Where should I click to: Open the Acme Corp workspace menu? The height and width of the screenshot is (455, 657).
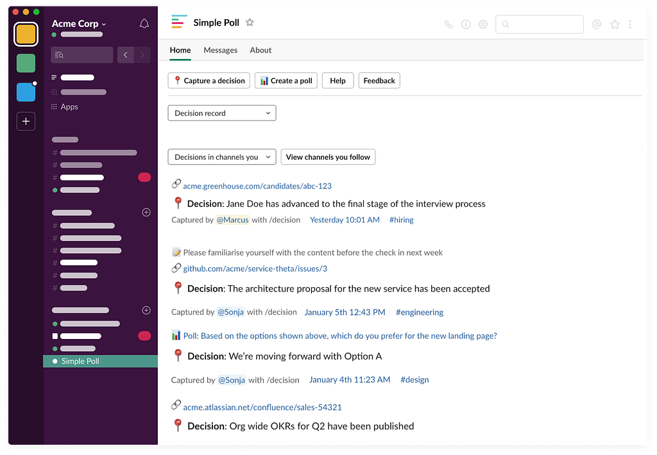coord(79,24)
